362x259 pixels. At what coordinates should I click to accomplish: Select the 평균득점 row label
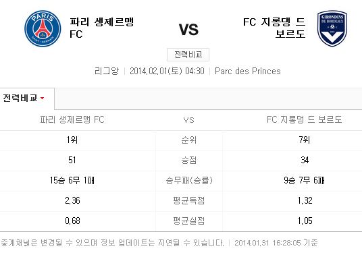click(x=189, y=200)
